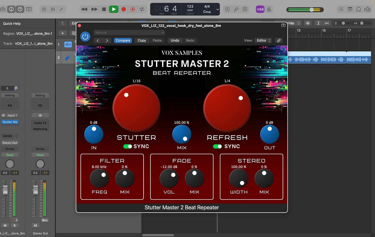Toggle the plug-in power bypass button
This screenshot has width=375, height=237.
point(85,37)
